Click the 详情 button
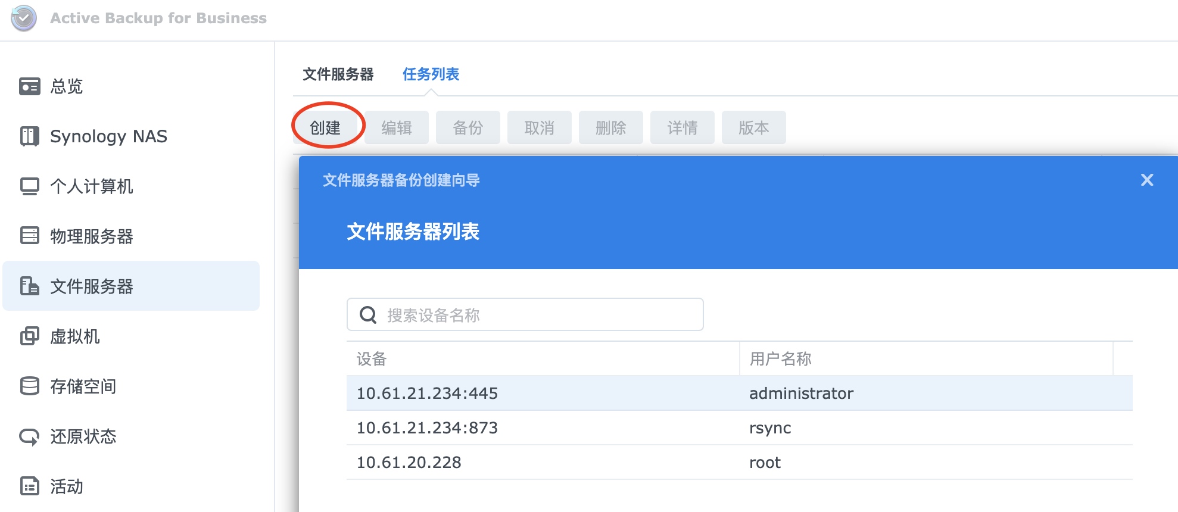The height and width of the screenshot is (512, 1178). pos(683,127)
